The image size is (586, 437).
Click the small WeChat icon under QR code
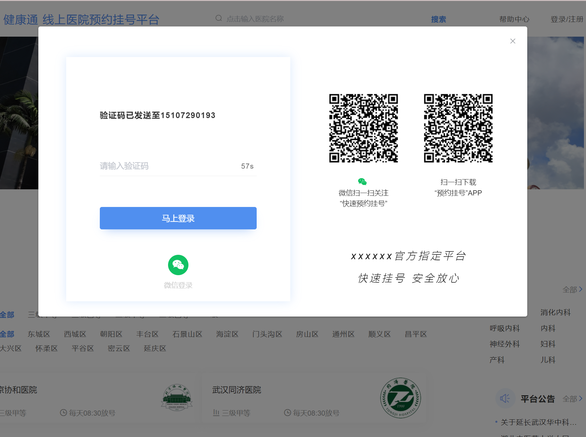click(x=363, y=182)
